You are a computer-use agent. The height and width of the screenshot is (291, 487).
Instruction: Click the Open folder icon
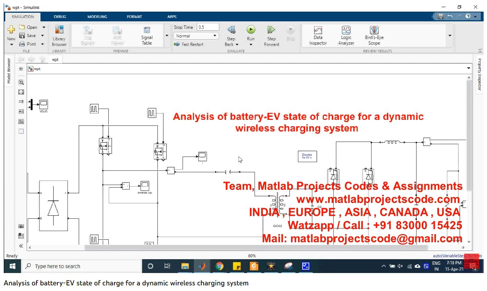(22, 27)
